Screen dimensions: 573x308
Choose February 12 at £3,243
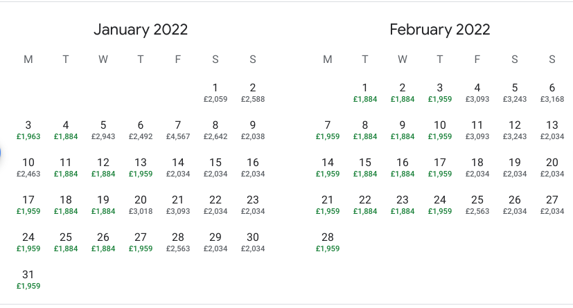[x=515, y=129]
